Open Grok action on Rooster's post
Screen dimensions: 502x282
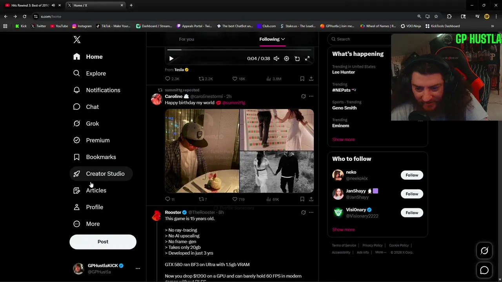(x=303, y=212)
